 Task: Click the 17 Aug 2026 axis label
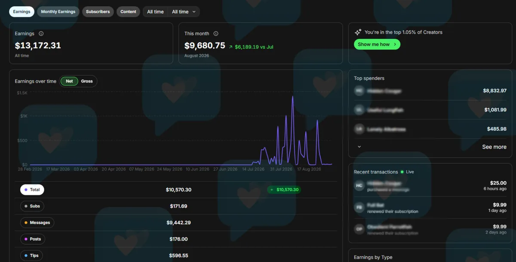[x=309, y=169]
